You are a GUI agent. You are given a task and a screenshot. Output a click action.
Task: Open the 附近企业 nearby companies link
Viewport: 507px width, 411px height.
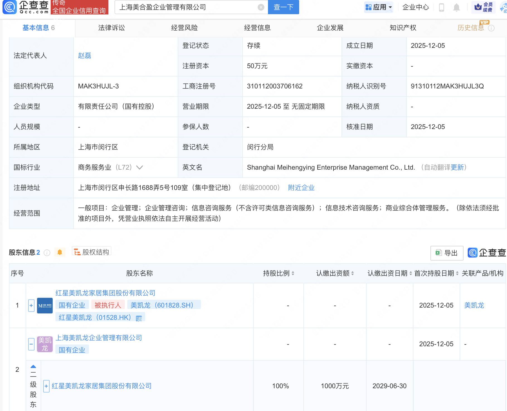pyautogui.click(x=301, y=188)
